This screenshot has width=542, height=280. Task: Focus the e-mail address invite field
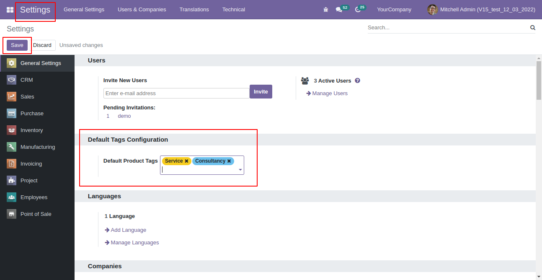(x=176, y=93)
